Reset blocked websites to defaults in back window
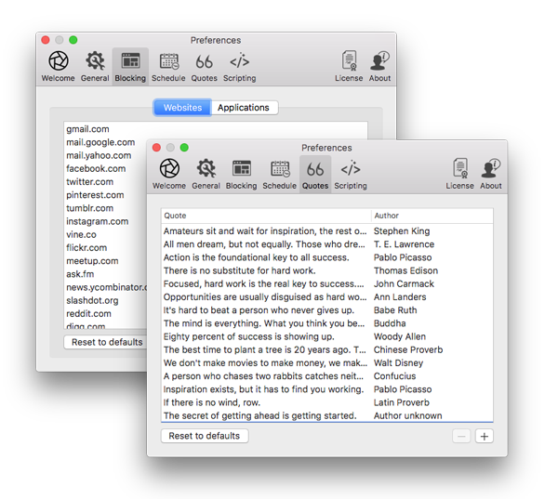The height and width of the screenshot is (499, 558). 106,342
